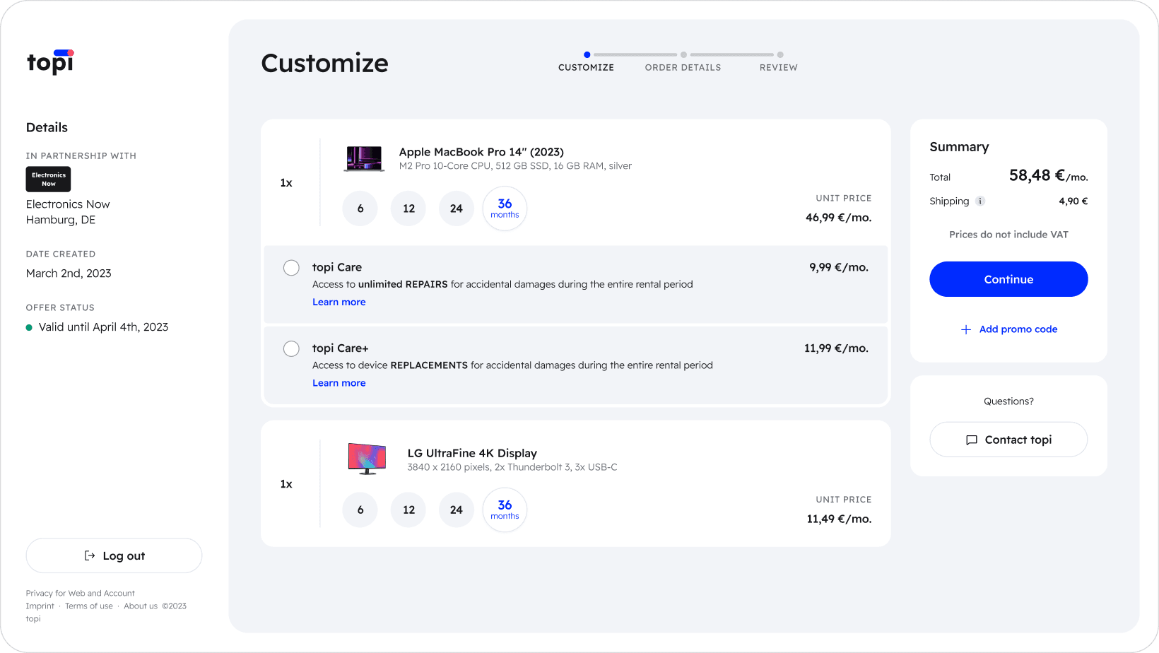Click the 9,99 €/mo. topi Care price
The image size is (1159, 653).
(x=839, y=267)
